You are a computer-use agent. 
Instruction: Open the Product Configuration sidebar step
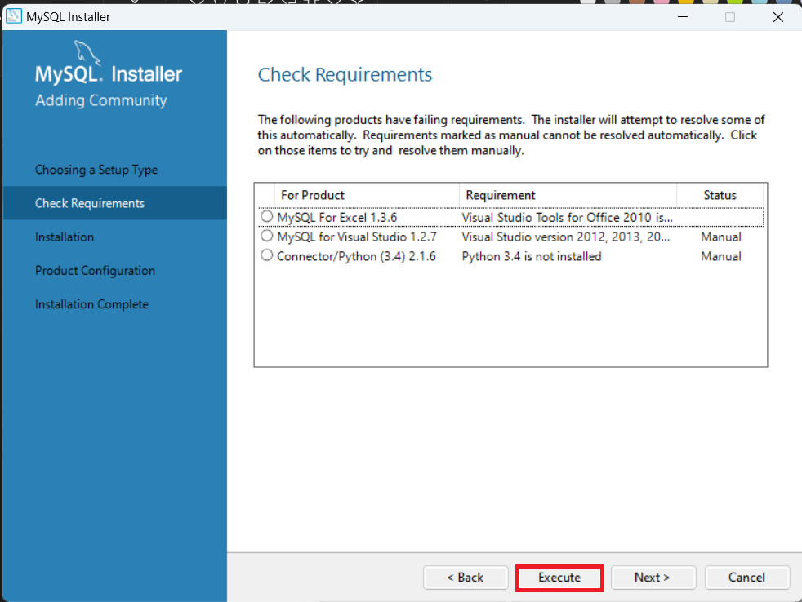[95, 271]
